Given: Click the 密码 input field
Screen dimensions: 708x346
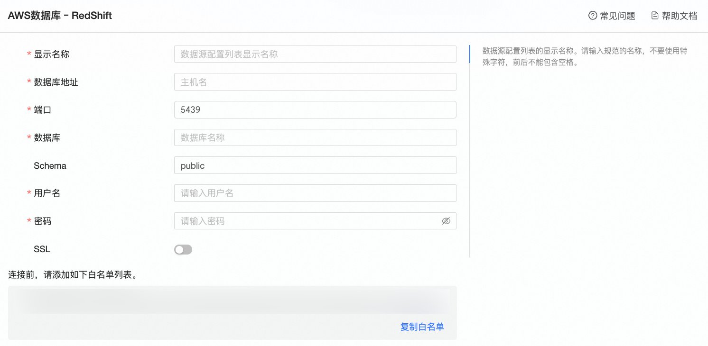Looking at the screenshot, I should (315, 221).
